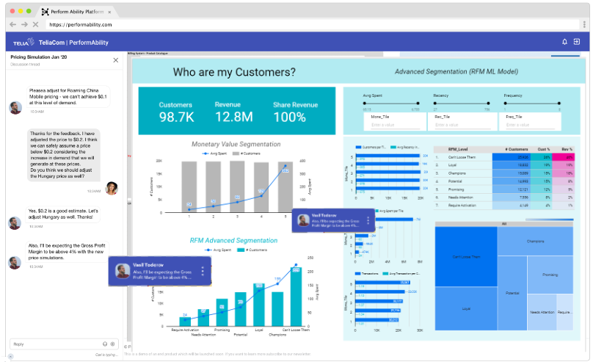Sort table by # Customers column header
This screenshot has height=362, width=593.
(515, 150)
